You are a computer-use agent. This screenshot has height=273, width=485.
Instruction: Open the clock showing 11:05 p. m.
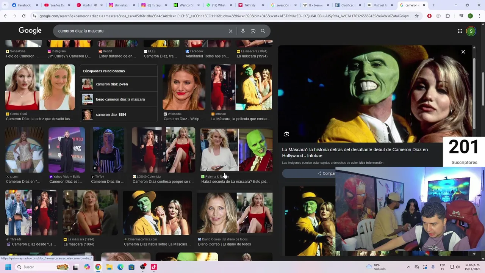[x=472, y=267]
